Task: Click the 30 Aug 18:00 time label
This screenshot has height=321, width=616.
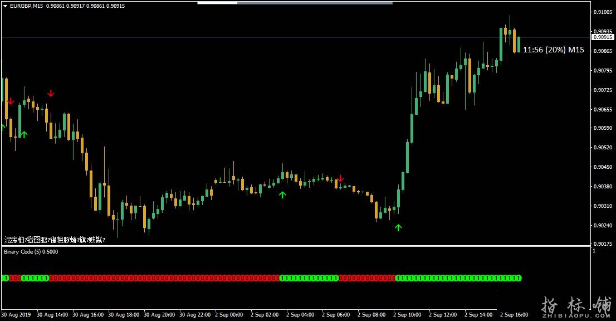Action: (x=124, y=315)
